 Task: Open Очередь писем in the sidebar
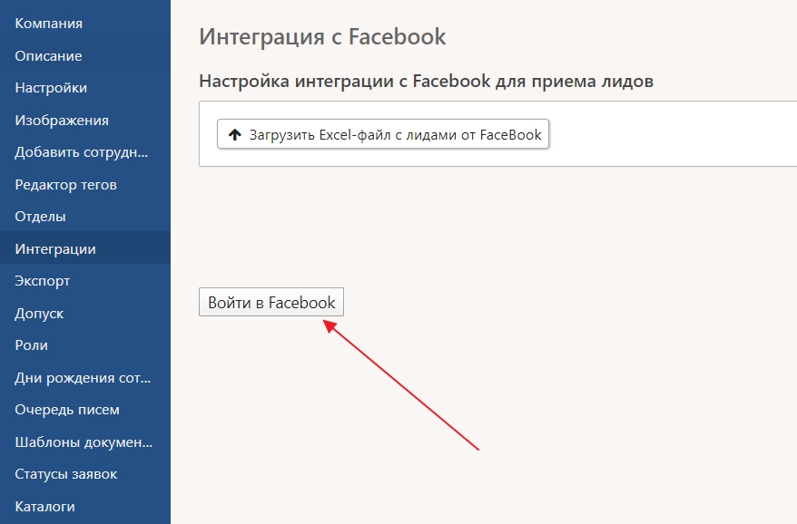pyautogui.click(x=67, y=410)
